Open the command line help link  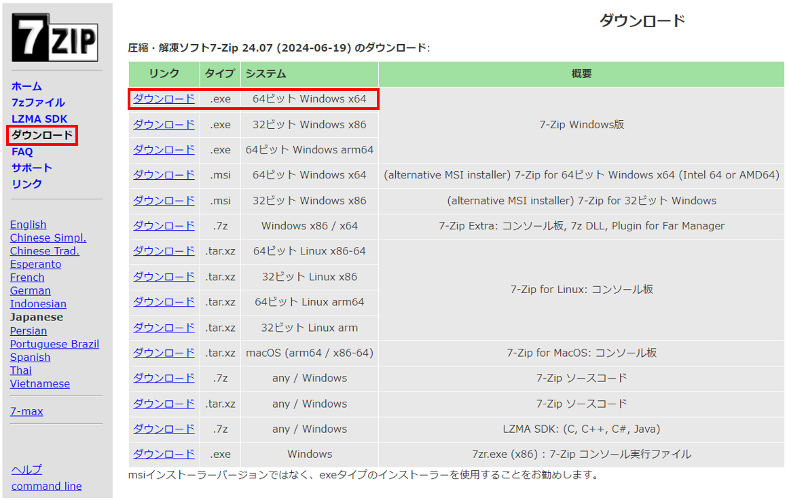pos(46,486)
